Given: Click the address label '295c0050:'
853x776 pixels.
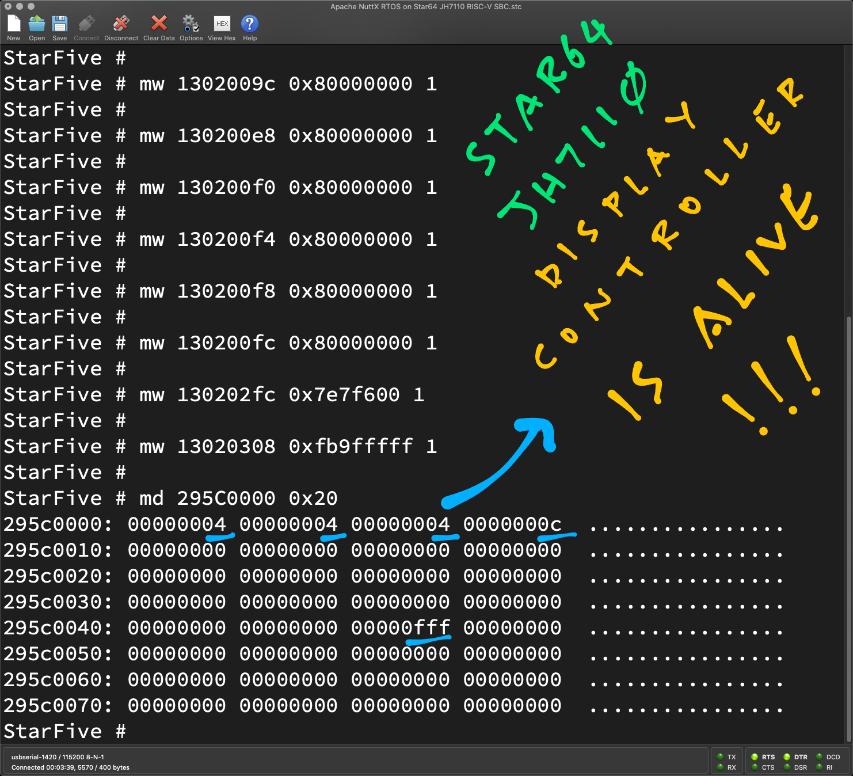Looking at the screenshot, I should click(58, 654).
